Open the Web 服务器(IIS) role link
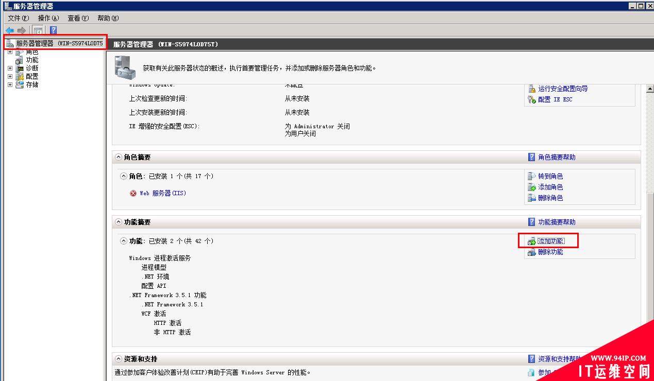Image resolution: width=654 pixels, height=381 pixels. [163, 193]
